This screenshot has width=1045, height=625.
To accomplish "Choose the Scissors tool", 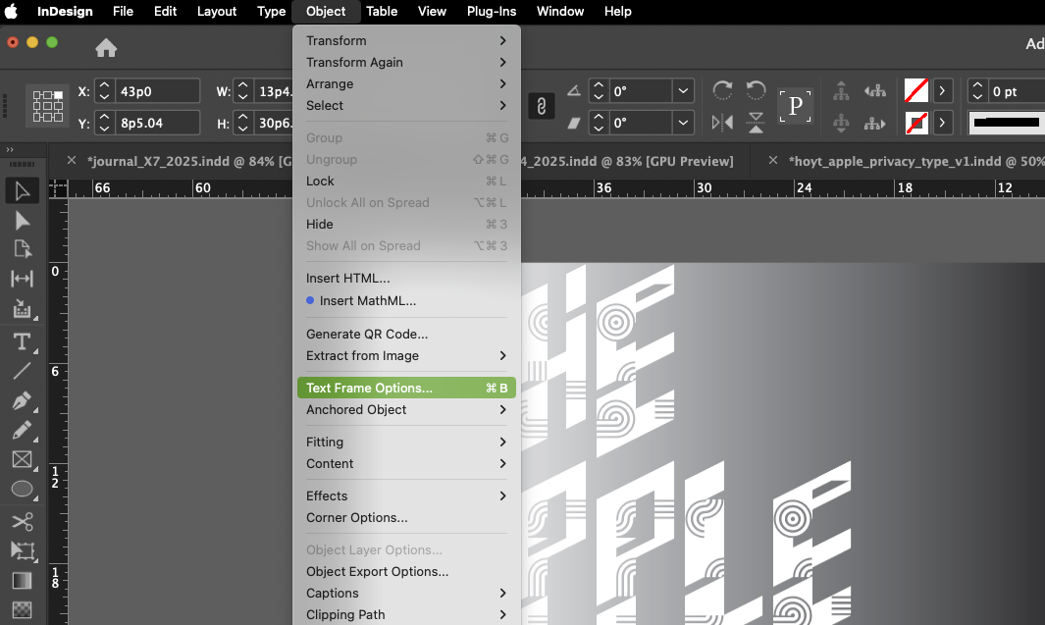I will click(x=22, y=521).
